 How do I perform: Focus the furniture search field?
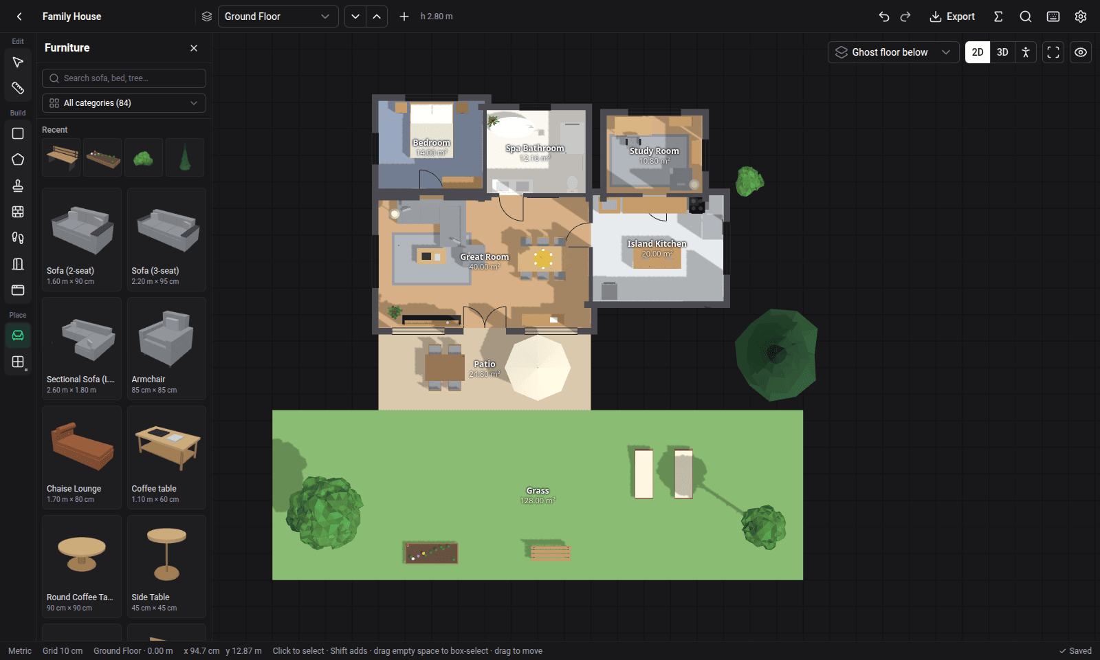124,78
